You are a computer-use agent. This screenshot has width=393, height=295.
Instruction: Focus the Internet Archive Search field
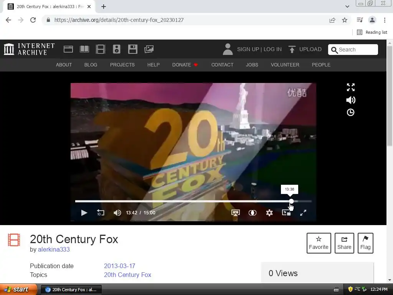(353, 50)
